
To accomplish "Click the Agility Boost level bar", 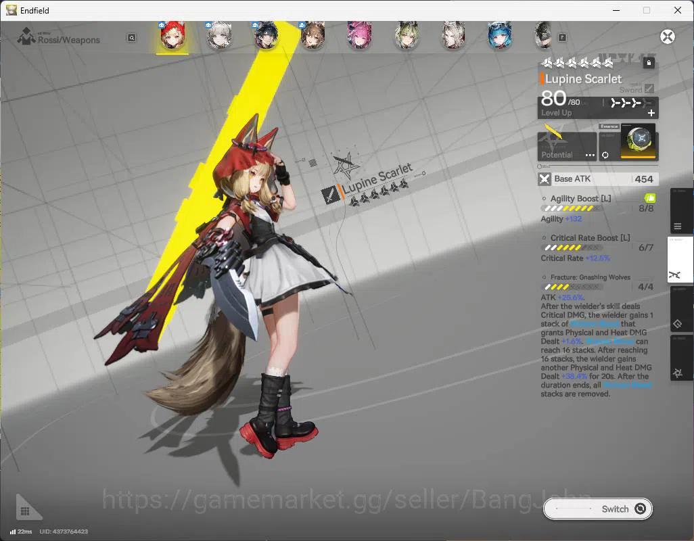I will point(571,208).
